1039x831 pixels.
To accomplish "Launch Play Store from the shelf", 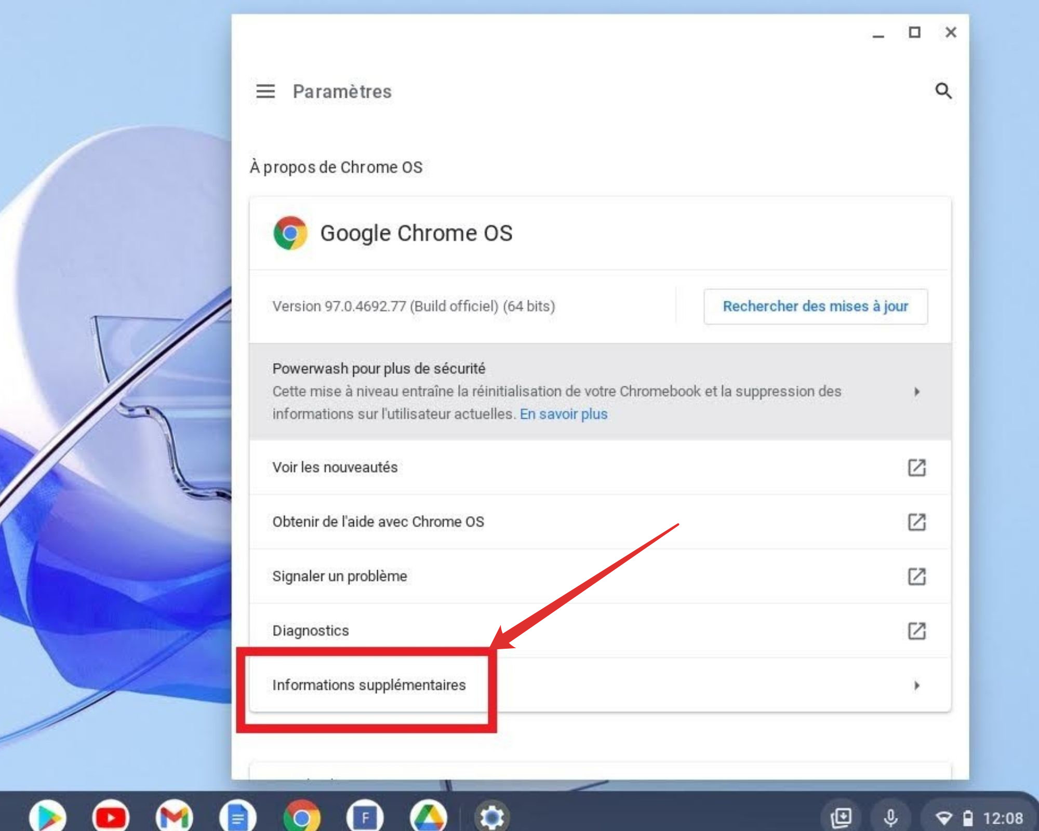I will [48, 817].
